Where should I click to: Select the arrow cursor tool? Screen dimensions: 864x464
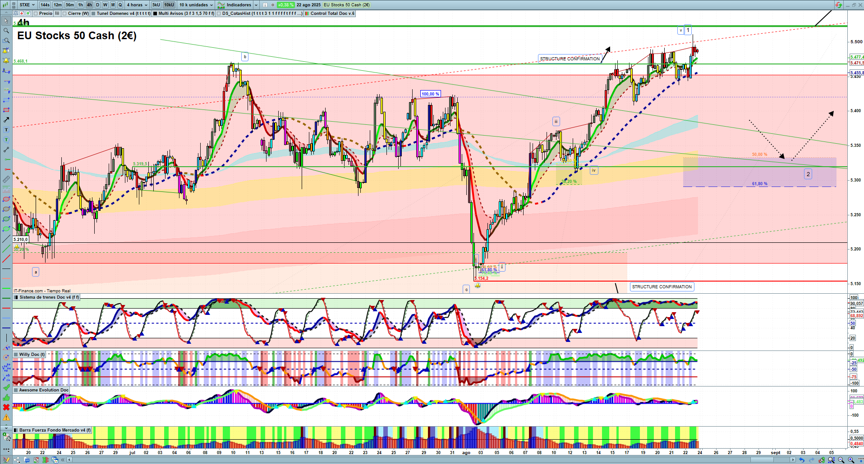pyautogui.click(x=6, y=21)
